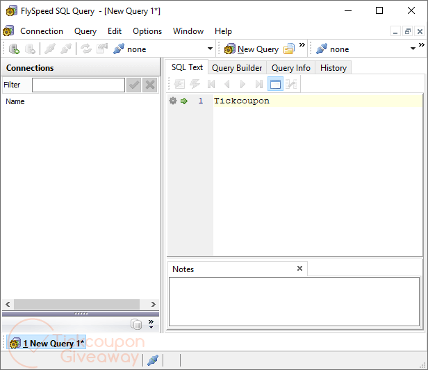
Task: Go to the first record
Action: click(211, 84)
